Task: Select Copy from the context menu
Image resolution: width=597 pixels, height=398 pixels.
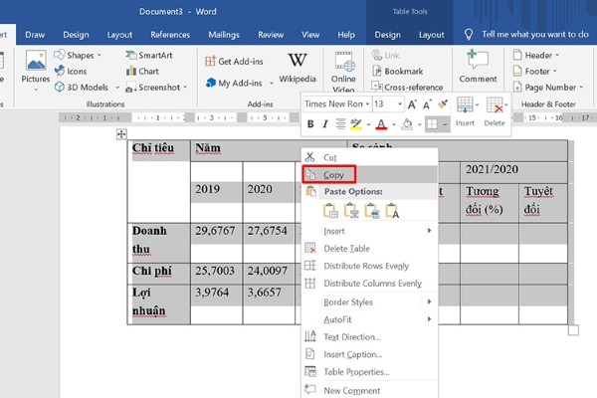Action: point(370,175)
